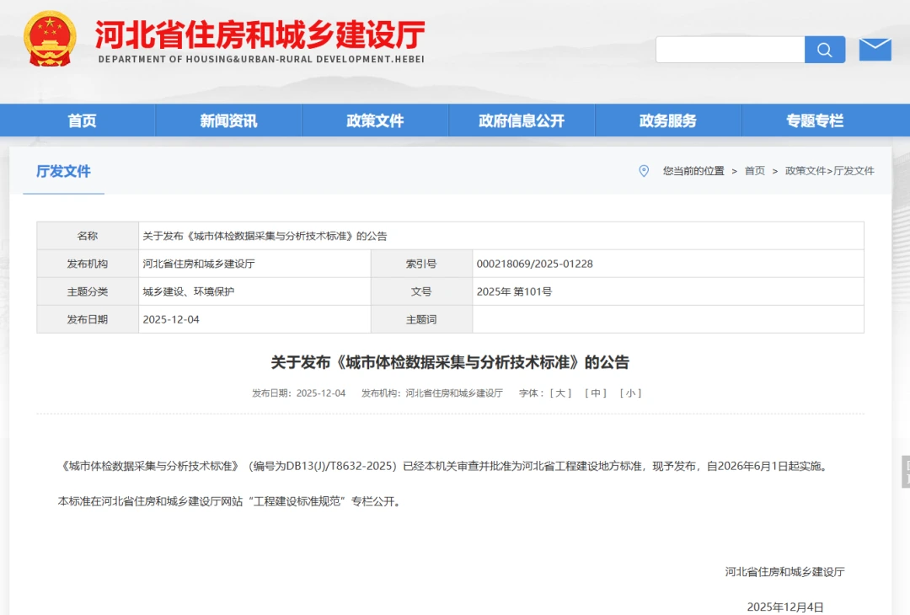Set font size to 小
The image size is (910, 615).
(x=630, y=393)
